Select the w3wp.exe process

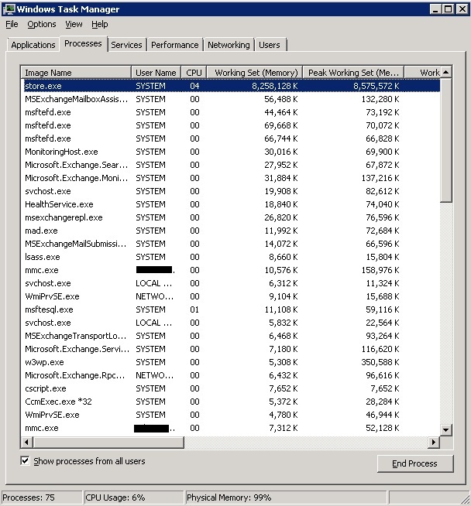coord(232,362)
